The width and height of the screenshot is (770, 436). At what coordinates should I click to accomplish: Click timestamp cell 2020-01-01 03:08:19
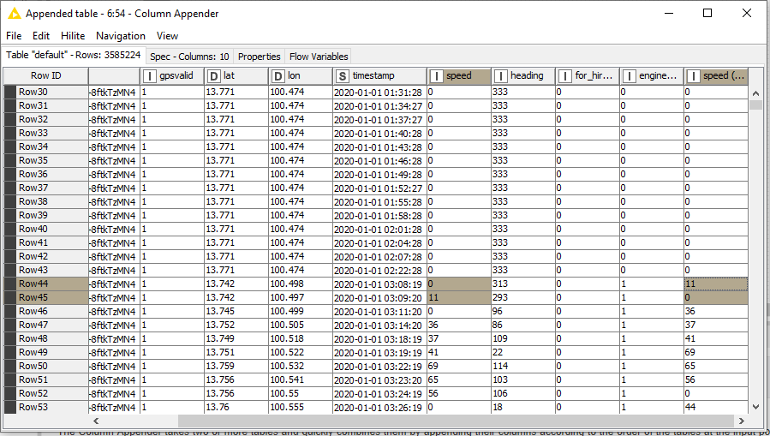[380, 284]
